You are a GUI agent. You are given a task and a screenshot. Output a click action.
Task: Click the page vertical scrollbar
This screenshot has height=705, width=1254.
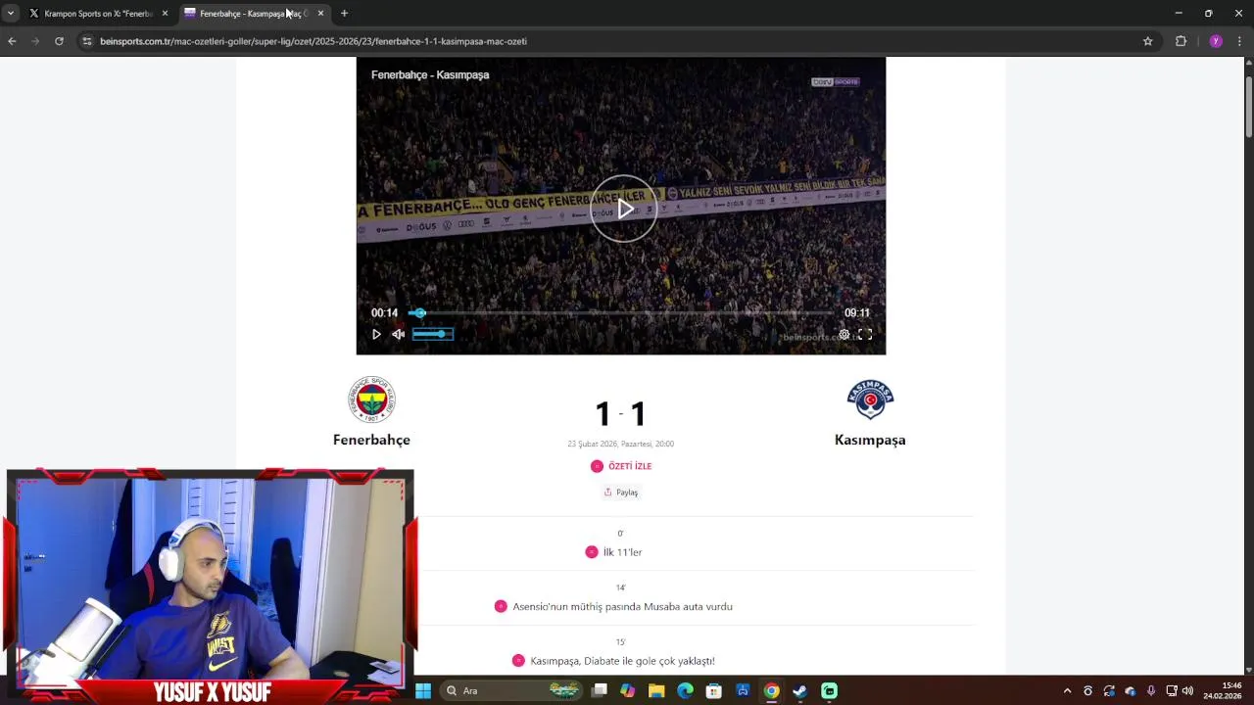pyautogui.click(x=1248, y=106)
